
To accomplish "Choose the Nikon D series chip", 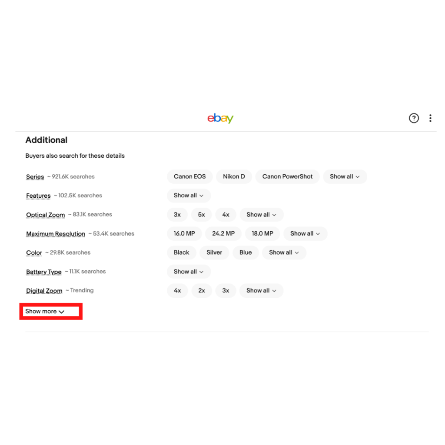I will click(234, 176).
